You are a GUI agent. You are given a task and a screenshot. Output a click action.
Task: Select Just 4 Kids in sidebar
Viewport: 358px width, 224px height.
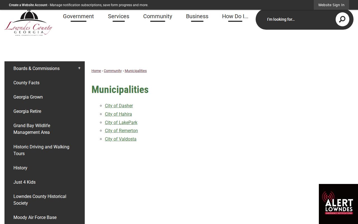click(x=25, y=182)
